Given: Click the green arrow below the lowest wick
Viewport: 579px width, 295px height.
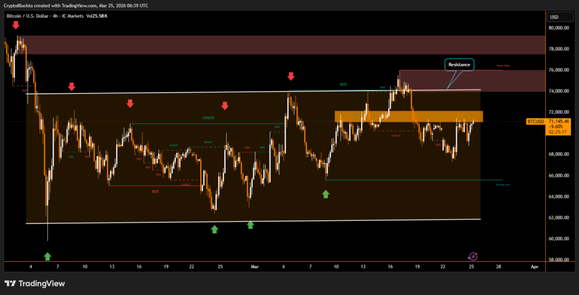Looking at the screenshot, I should click(x=47, y=256).
